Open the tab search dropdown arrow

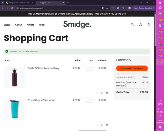[x=3, y=3]
